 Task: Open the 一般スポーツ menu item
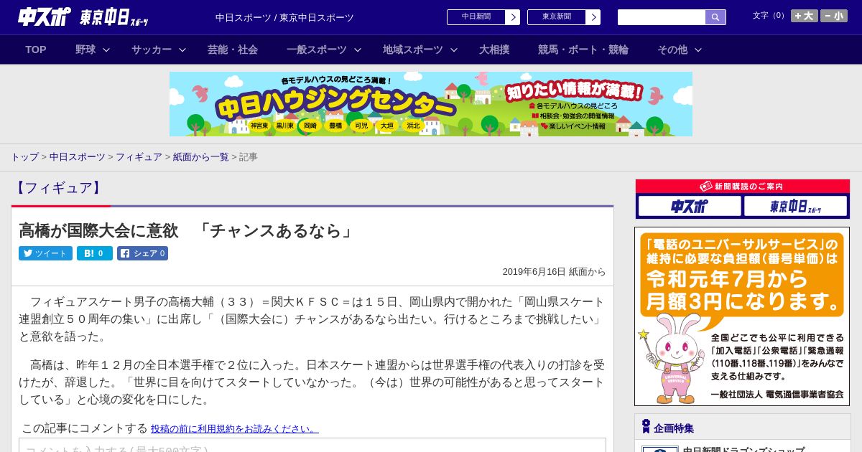(x=317, y=50)
